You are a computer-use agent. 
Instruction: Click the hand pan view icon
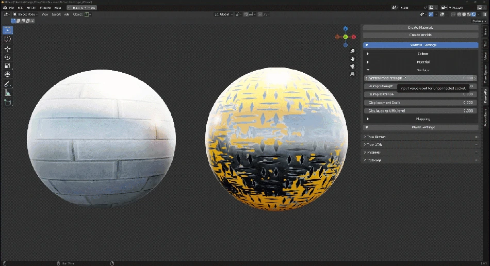click(352, 59)
